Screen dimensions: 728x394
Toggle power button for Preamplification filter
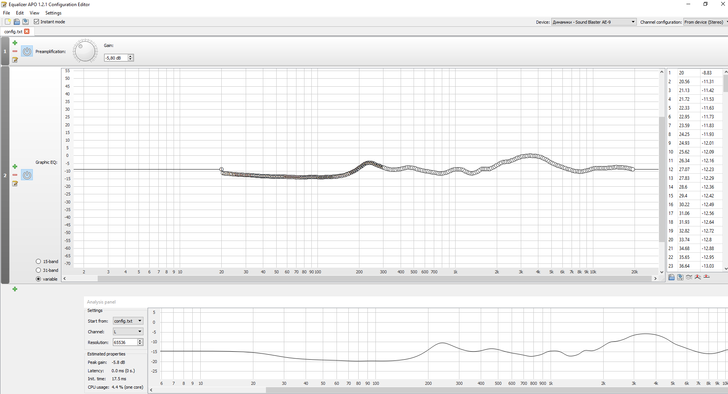(27, 51)
